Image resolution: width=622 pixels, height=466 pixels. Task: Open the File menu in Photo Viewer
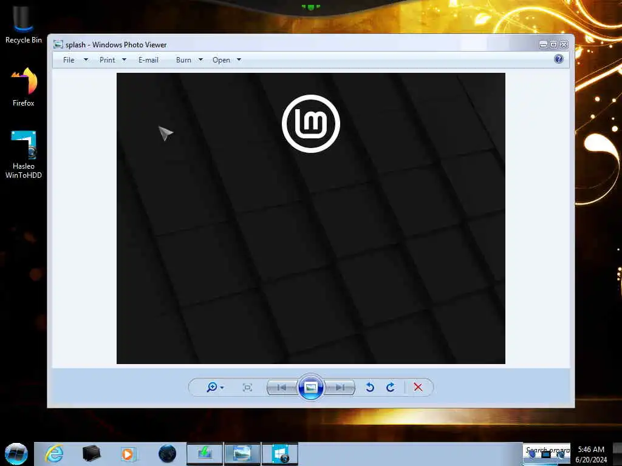69,60
